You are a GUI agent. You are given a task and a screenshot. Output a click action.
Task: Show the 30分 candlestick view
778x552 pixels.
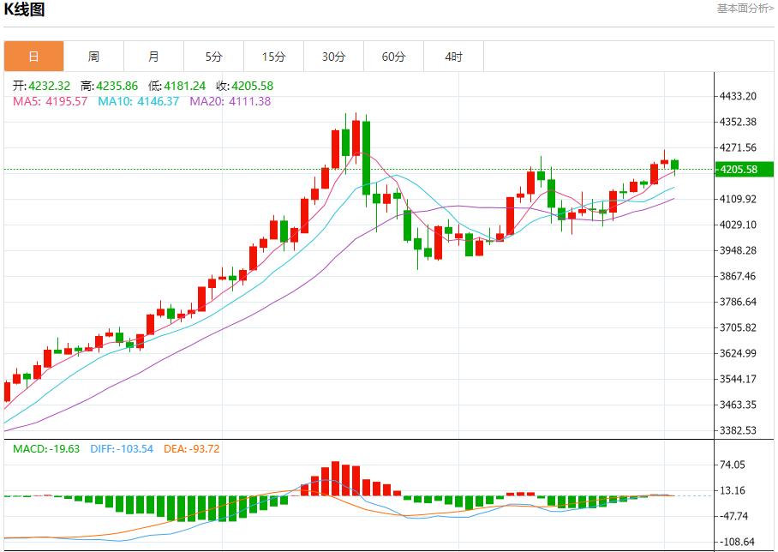pos(333,57)
